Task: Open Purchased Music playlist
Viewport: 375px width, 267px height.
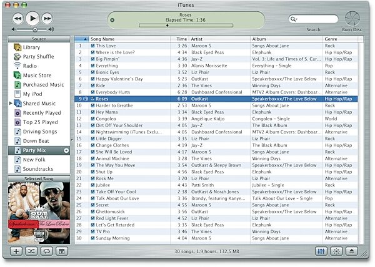Action: [x=39, y=85]
